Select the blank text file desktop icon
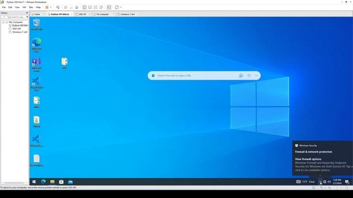353x198 pixels. click(37, 161)
